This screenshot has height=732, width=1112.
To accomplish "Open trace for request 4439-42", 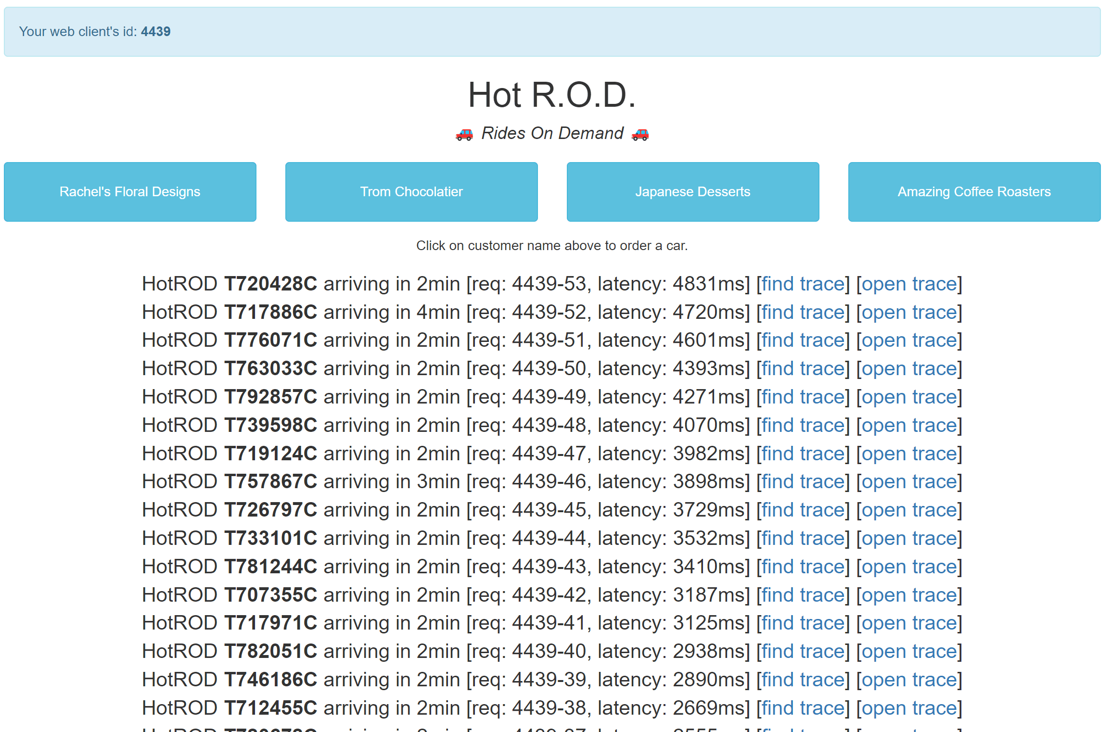I will [909, 595].
